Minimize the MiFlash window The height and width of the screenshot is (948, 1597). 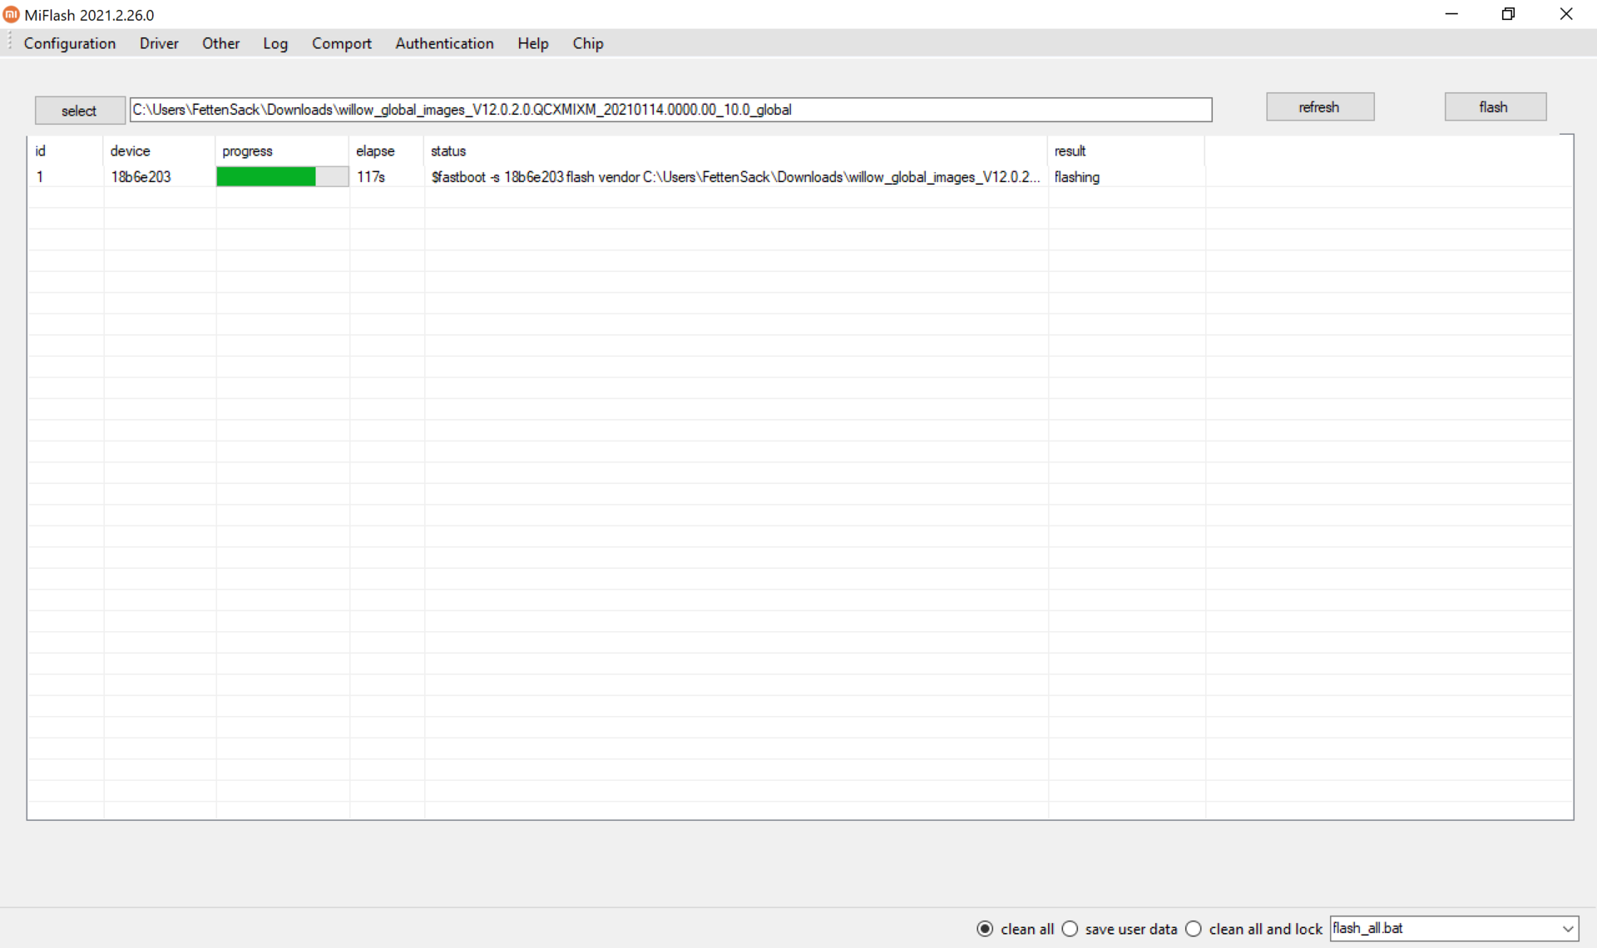(1451, 14)
